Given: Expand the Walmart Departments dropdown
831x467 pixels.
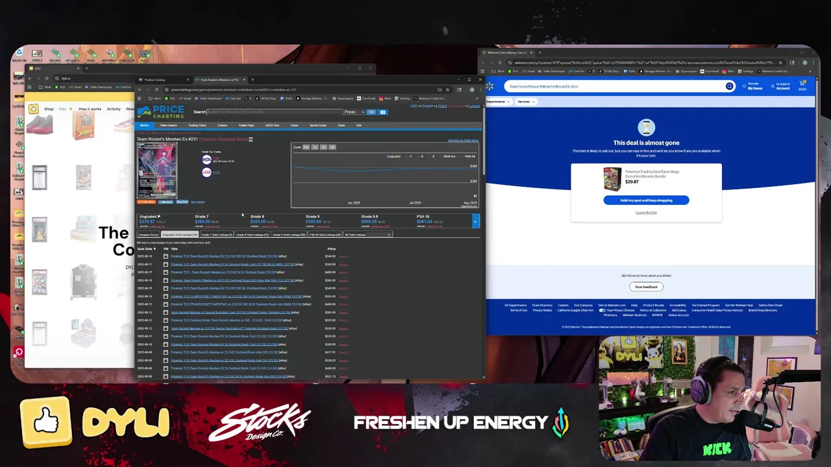Looking at the screenshot, I should tap(499, 102).
